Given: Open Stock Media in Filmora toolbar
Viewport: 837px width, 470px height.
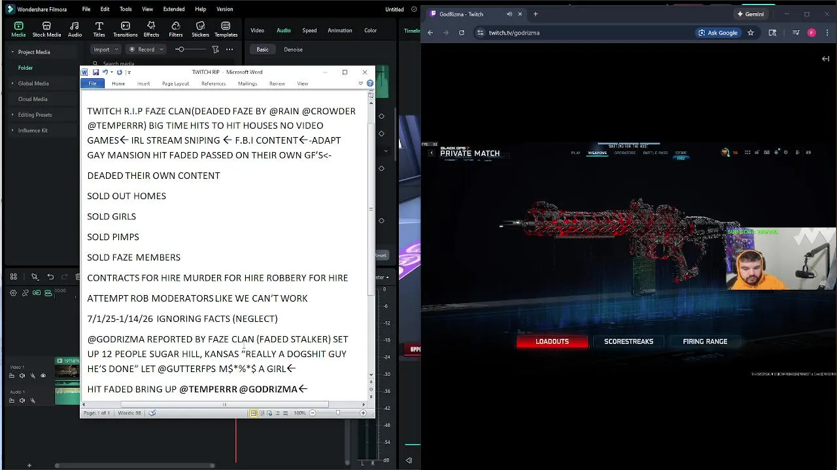Looking at the screenshot, I should point(46,29).
